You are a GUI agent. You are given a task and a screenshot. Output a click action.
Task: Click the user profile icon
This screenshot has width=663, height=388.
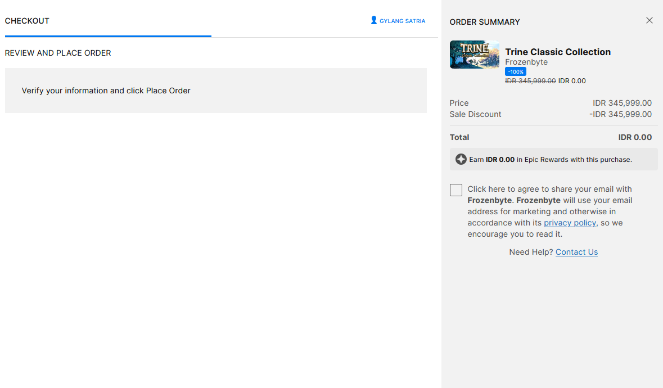point(374,20)
